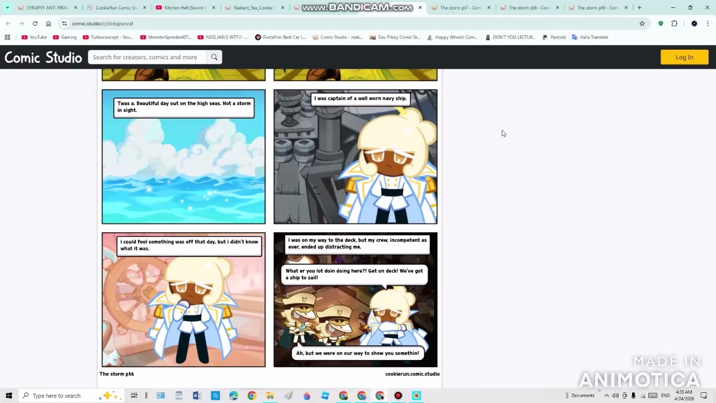Open the Turboconcept bookmark
The height and width of the screenshot is (403, 716).
point(108,38)
